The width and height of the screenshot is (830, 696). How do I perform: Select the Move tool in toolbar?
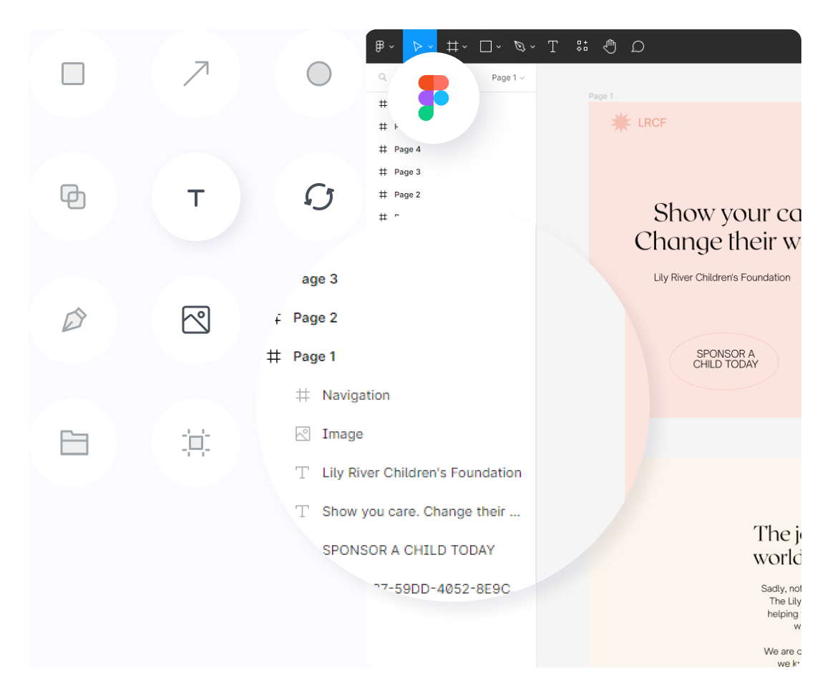(x=416, y=46)
